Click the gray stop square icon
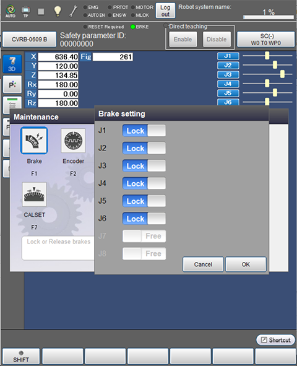 tap(41, 11)
